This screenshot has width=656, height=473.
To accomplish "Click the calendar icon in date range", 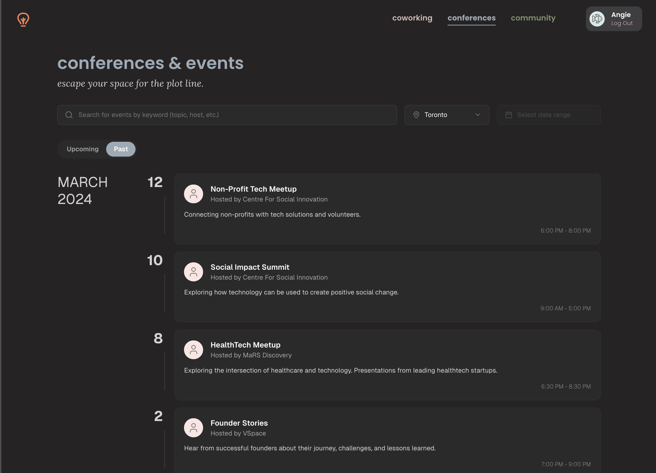I will tap(508, 115).
